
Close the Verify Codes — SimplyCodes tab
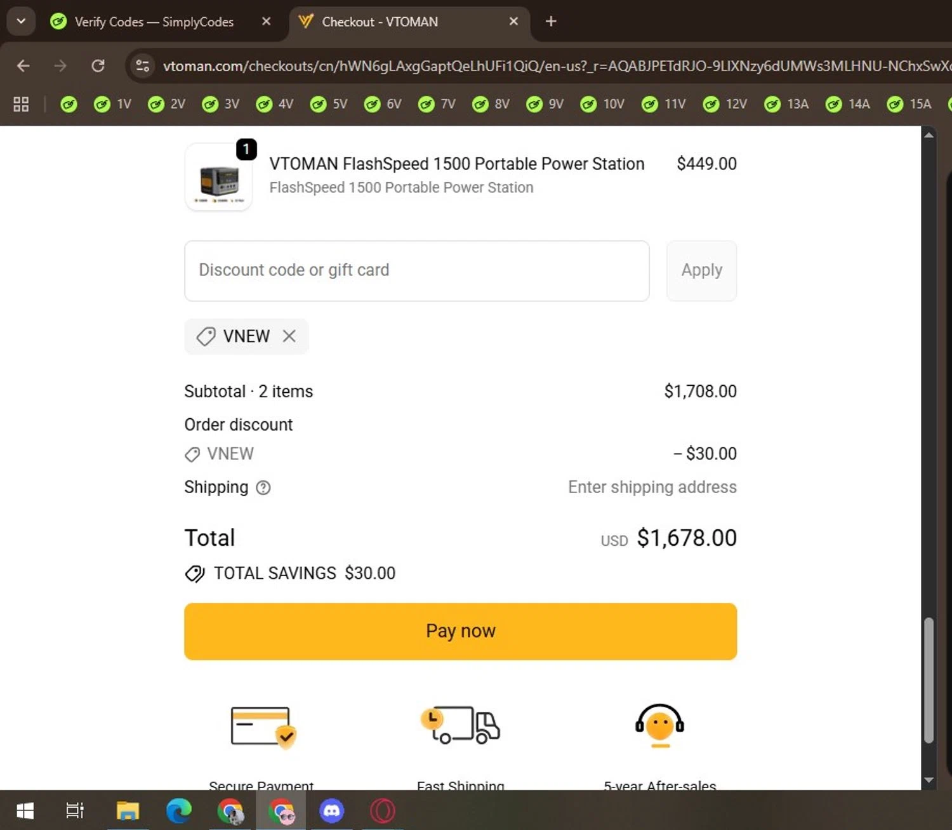(x=267, y=22)
